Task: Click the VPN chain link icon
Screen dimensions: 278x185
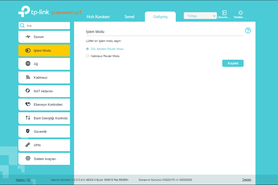Action: coord(28,145)
